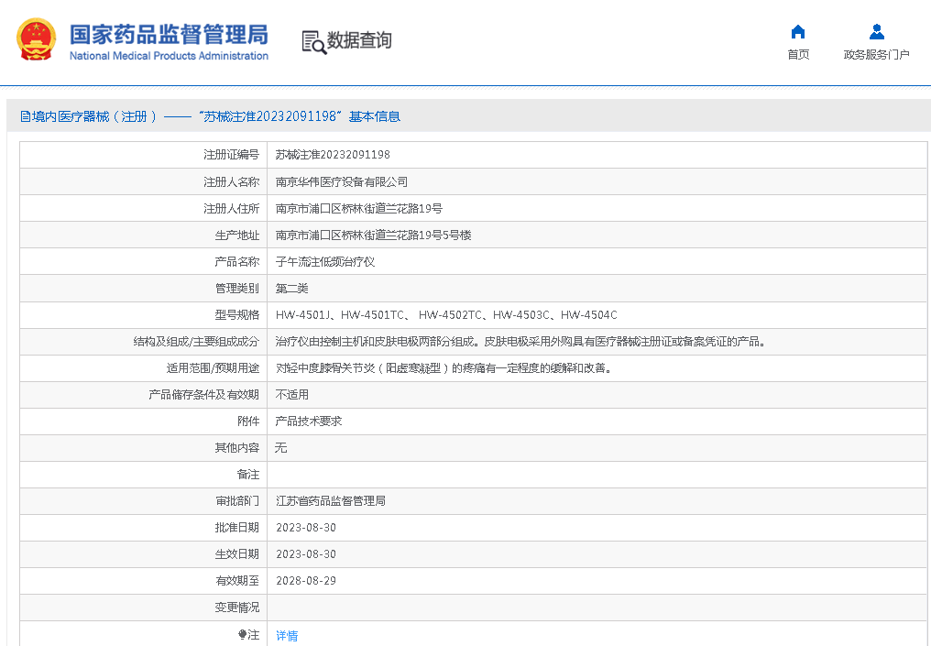Select the 数据查询 heading text

pyautogui.click(x=359, y=40)
